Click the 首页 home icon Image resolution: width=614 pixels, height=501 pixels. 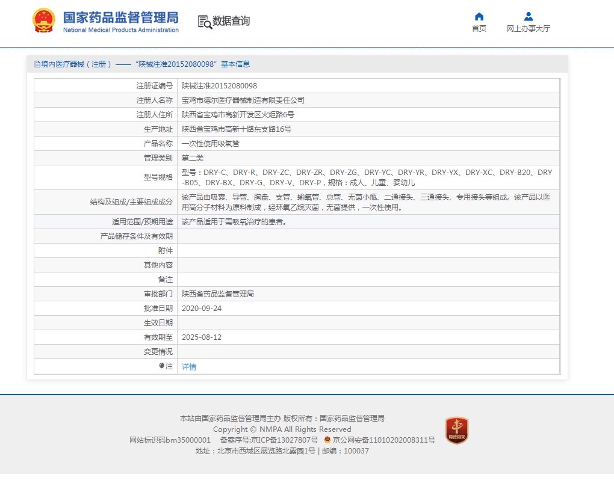coord(479,16)
